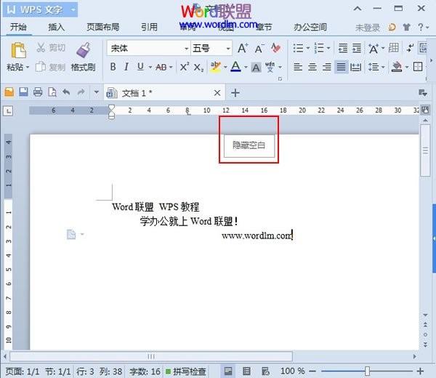Click the table grid icon in ribbon
The height and width of the screenshot is (378, 436).
(x=393, y=48)
